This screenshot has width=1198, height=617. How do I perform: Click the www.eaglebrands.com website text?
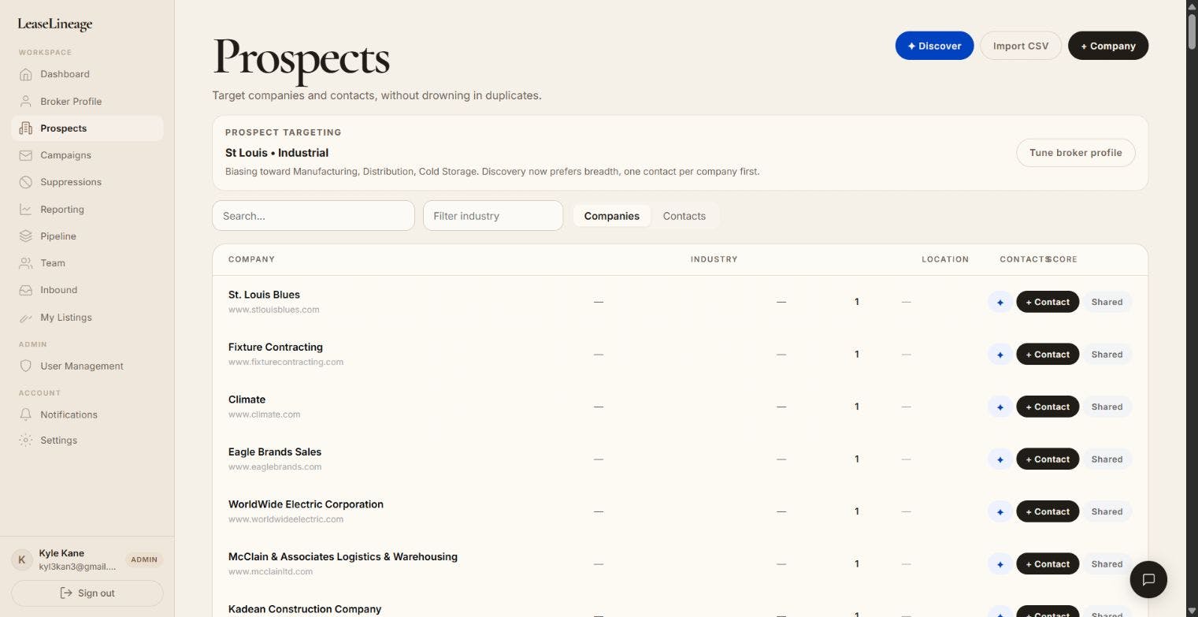pos(275,467)
